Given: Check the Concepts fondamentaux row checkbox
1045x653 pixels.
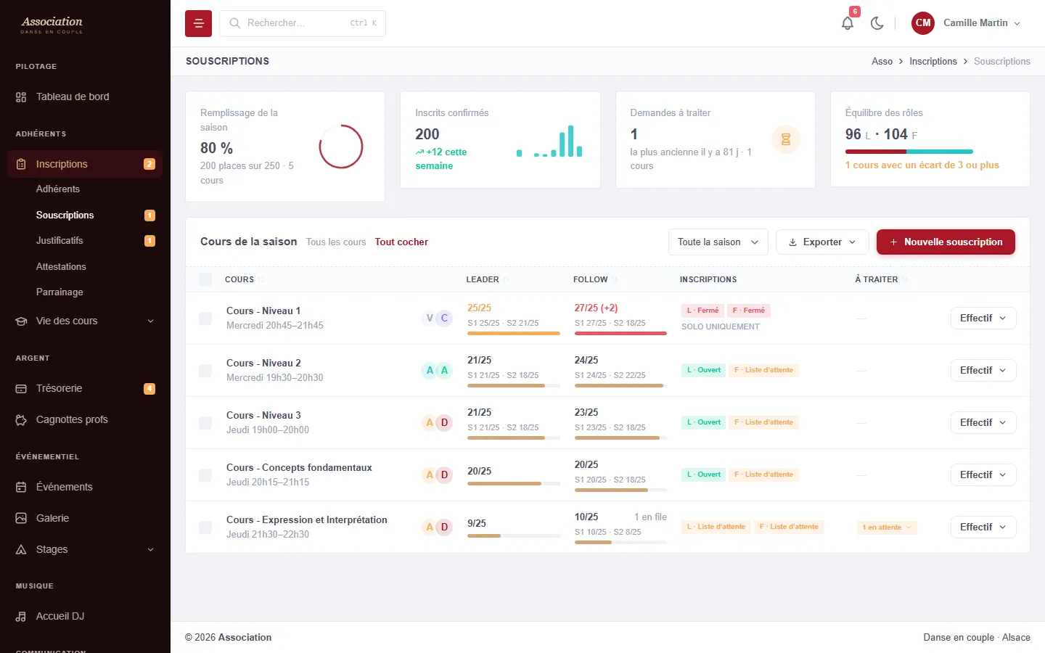Looking at the screenshot, I should click(x=205, y=475).
